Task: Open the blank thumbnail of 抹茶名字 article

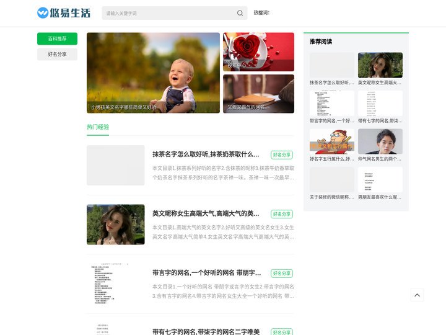Action: (x=115, y=165)
